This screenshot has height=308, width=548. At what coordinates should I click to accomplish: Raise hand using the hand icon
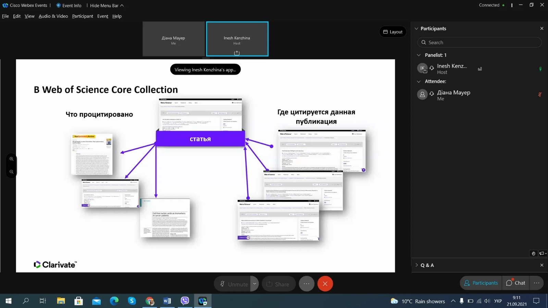[533, 253]
